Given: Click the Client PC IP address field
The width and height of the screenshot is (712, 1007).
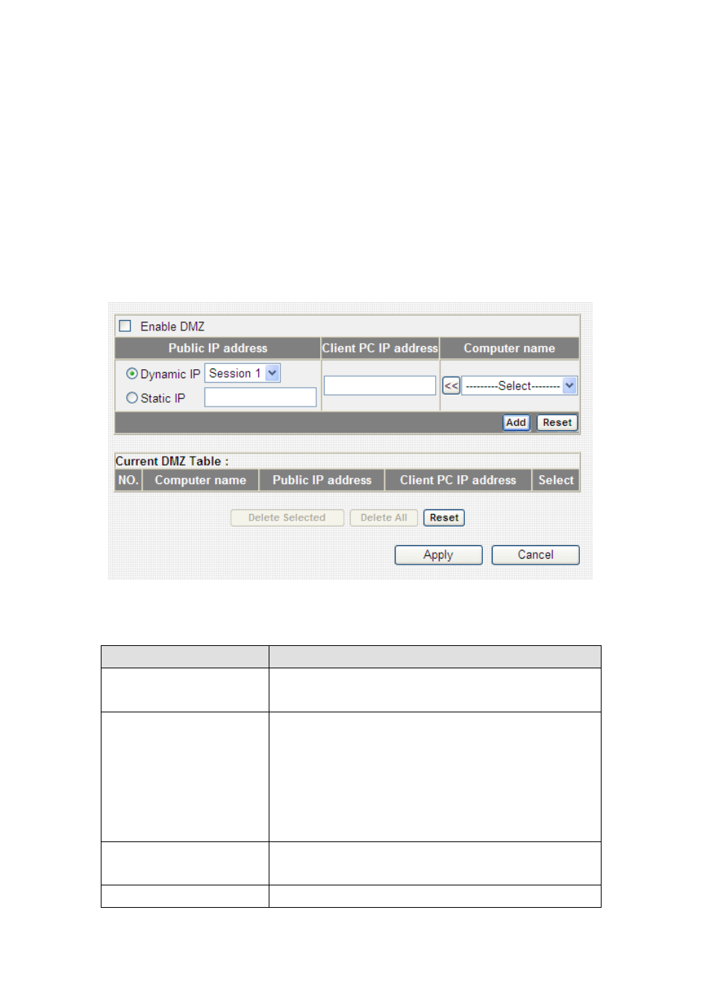Looking at the screenshot, I should 380,386.
